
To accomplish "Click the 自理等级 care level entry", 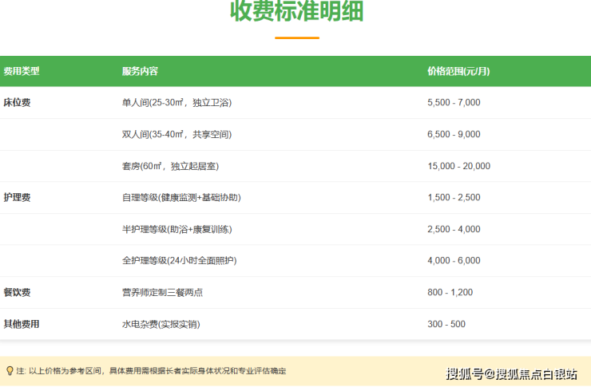I will [x=180, y=197].
